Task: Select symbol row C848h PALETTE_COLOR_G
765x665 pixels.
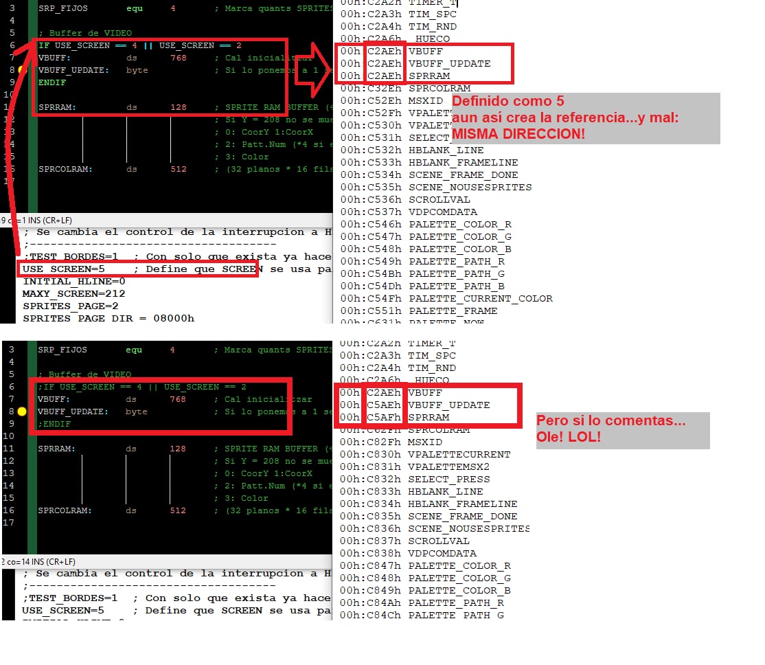Action: pyautogui.click(x=426, y=578)
